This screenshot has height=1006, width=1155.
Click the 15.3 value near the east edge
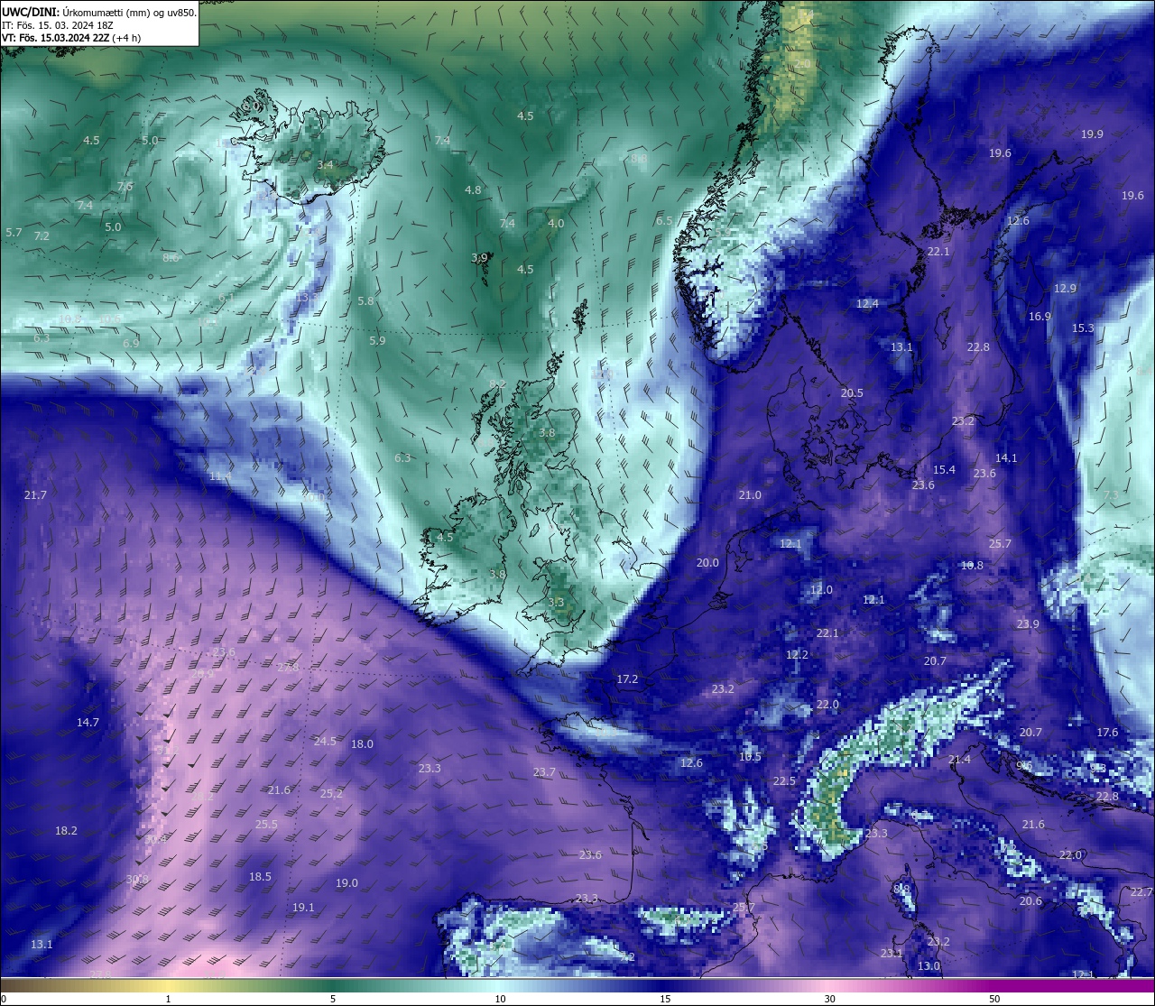pos(1083,328)
